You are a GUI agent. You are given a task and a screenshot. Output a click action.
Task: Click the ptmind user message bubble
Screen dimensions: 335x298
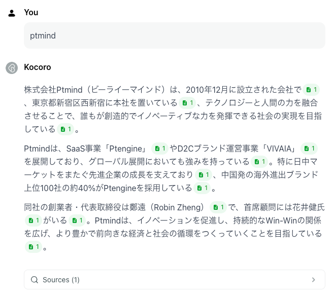tap(174, 35)
